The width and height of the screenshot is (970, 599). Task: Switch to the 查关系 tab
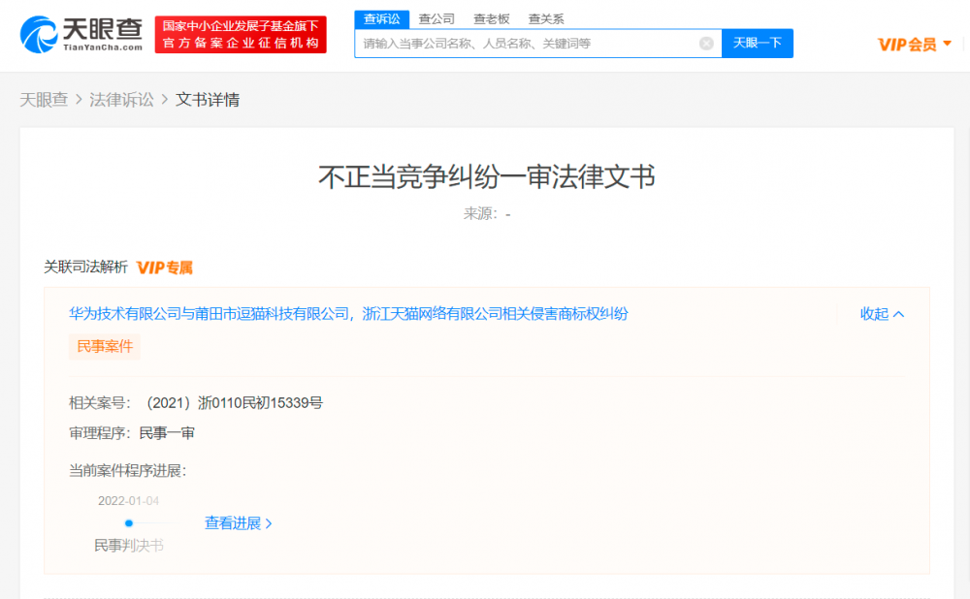pyautogui.click(x=546, y=17)
